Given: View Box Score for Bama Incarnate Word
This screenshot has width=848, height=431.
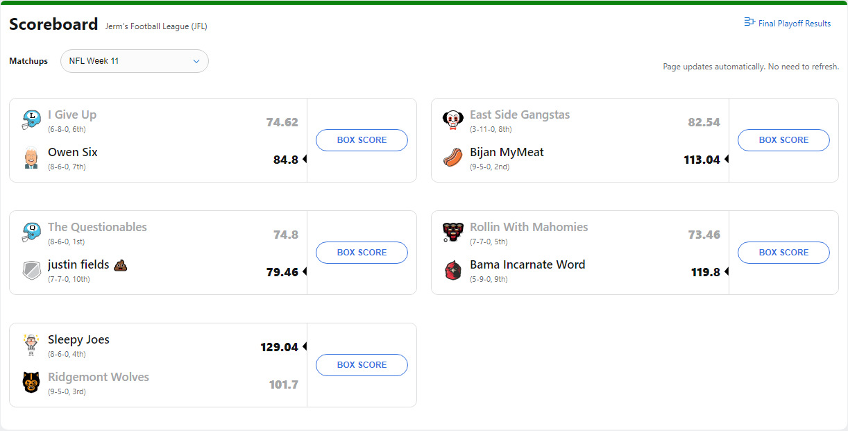Looking at the screenshot, I should point(783,253).
